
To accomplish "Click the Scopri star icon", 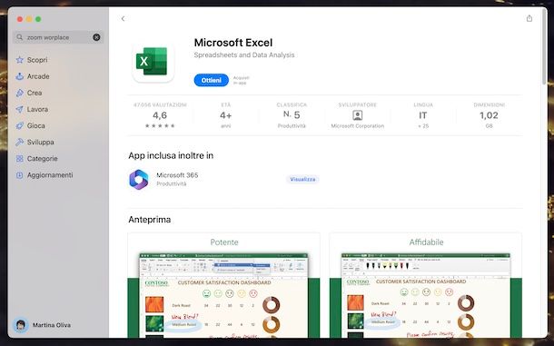I will [20, 60].
